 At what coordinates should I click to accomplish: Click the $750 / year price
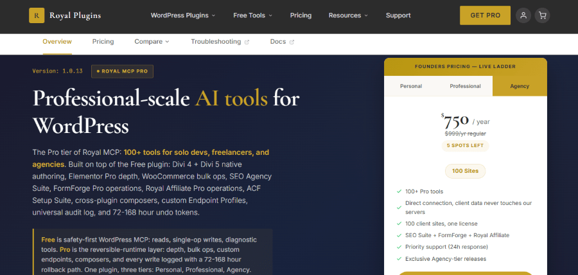click(x=465, y=121)
